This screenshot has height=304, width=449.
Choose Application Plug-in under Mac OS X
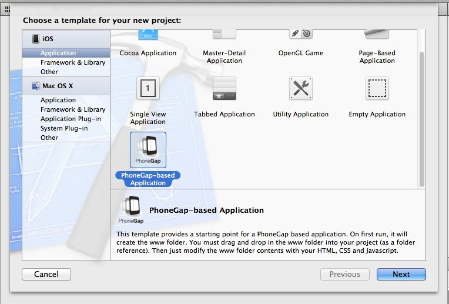pos(71,119)
